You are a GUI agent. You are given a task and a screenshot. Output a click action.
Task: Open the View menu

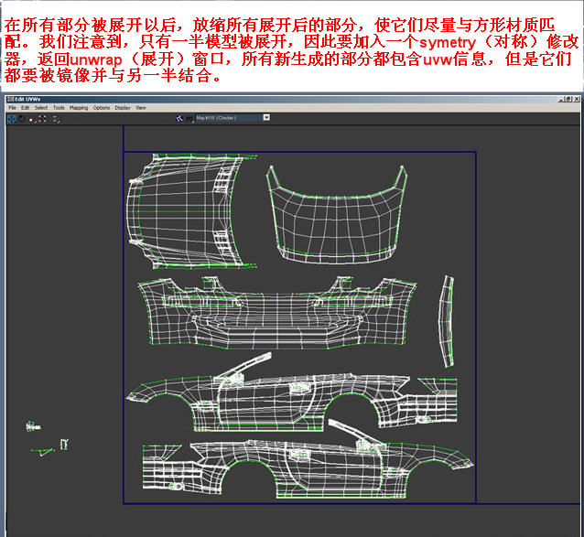coord(141,108)
